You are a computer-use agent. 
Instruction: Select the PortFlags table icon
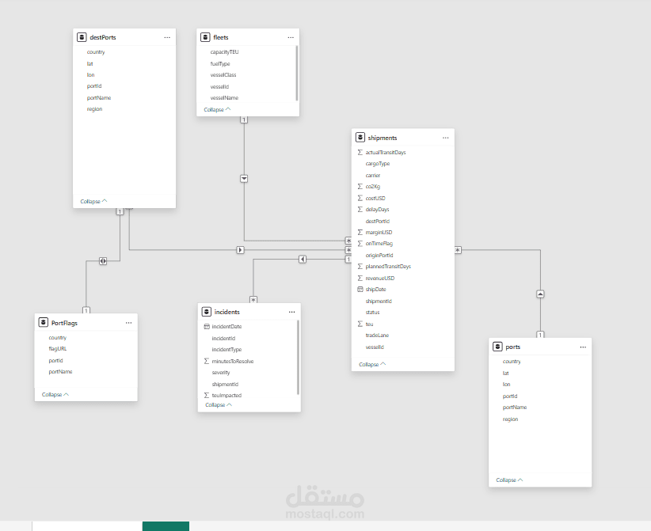tap(44, 322)
